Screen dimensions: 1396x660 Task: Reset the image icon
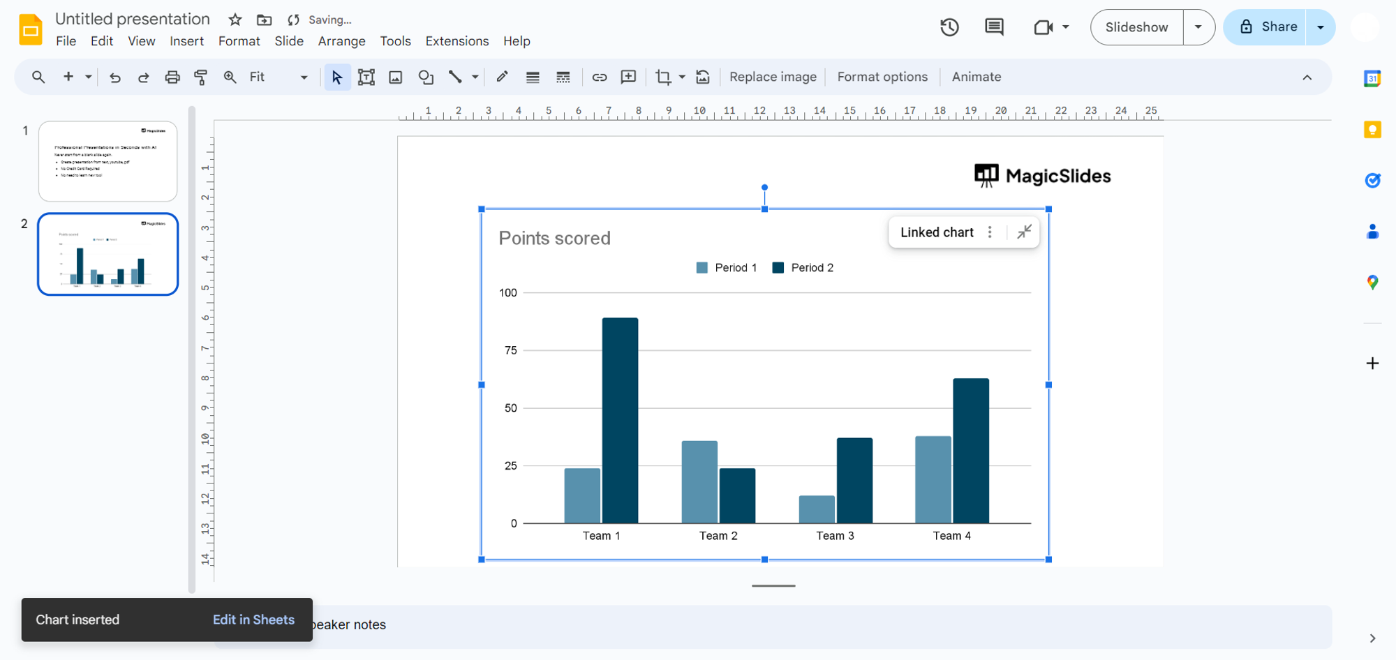[703, 77]
